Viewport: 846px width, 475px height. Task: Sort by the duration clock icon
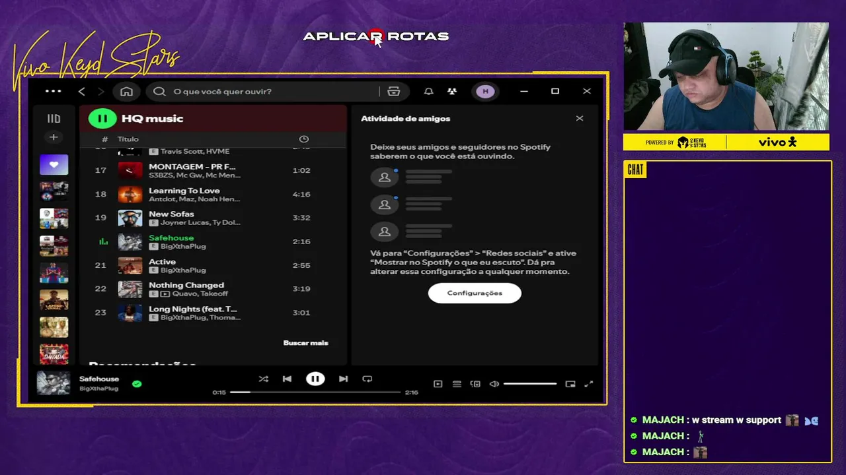point(304,139)
